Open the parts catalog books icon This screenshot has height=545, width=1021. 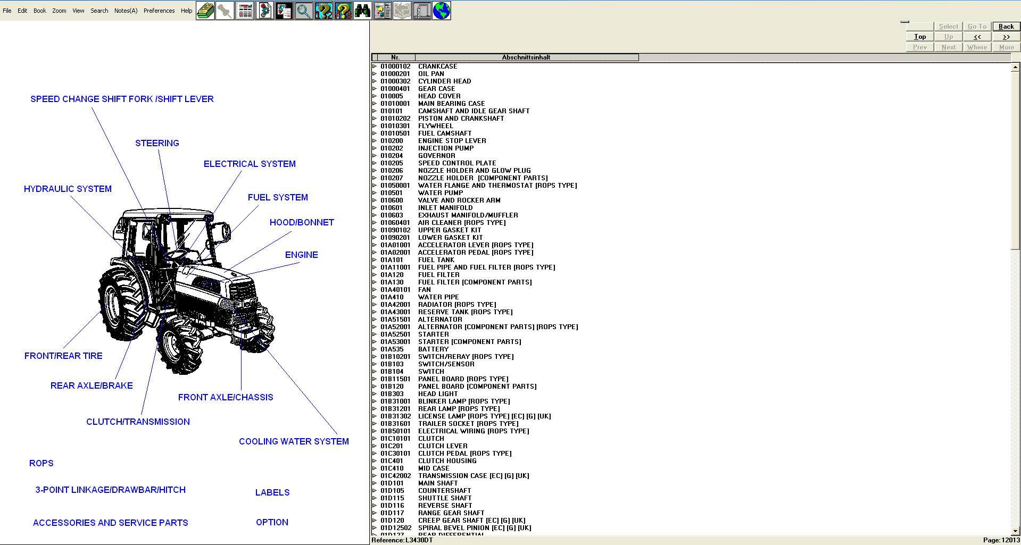pos(205,11)
